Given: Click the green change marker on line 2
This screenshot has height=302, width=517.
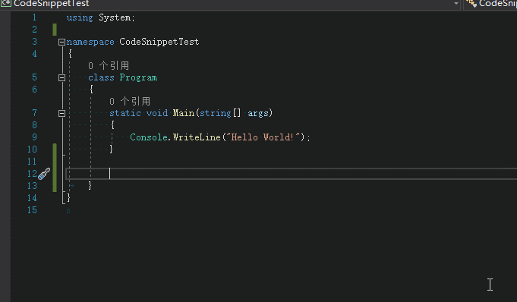Looking at the screenshot, I should pos(55,30).
